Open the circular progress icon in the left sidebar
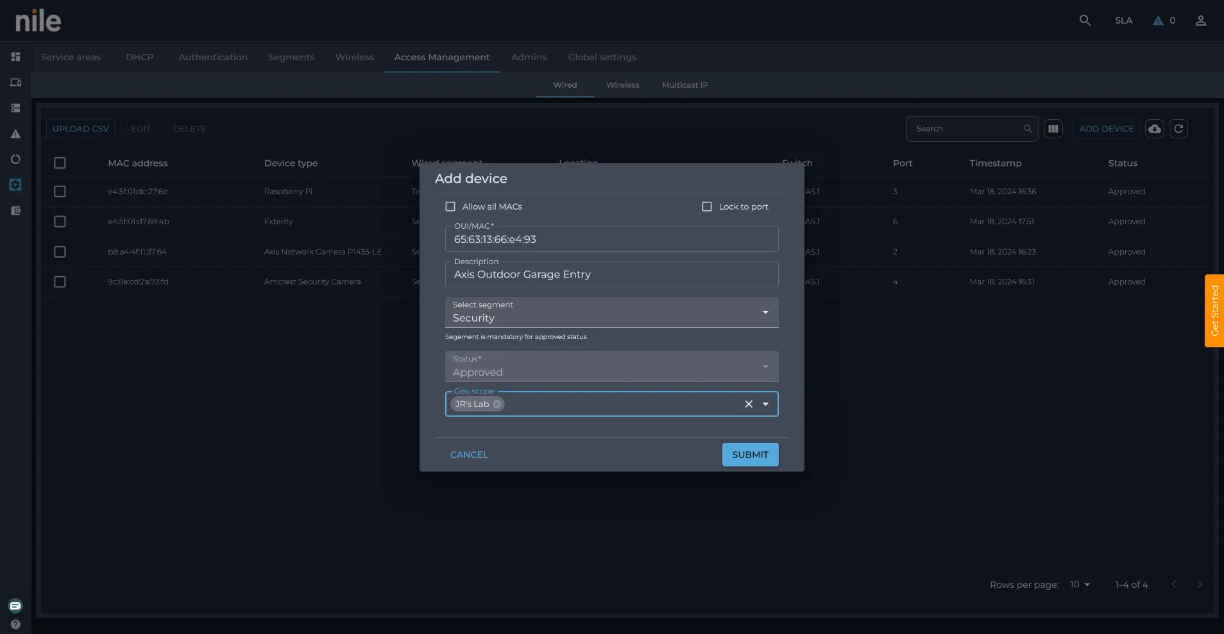This screenshot has width=1224, height=634. pyautogui.click(x=15, y=160)
